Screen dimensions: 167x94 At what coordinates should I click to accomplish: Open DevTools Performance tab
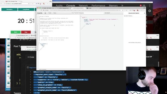[98, 5]
